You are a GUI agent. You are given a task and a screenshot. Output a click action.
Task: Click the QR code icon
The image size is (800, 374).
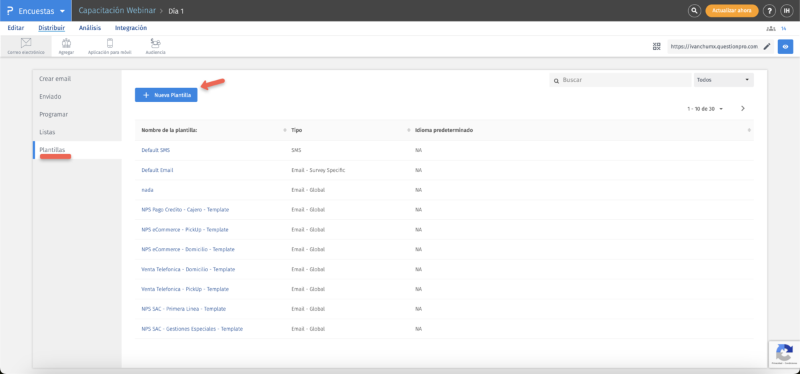click(x=657, y=47)
